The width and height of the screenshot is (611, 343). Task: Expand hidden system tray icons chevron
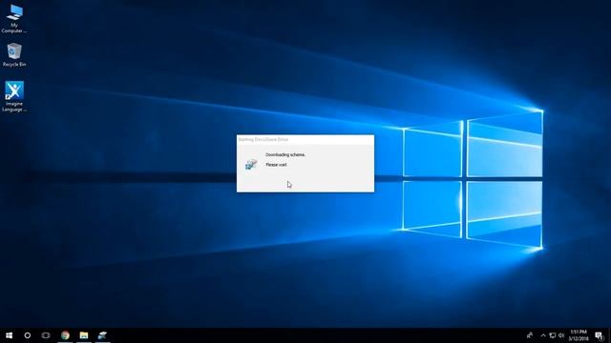(x=543, y=335)
